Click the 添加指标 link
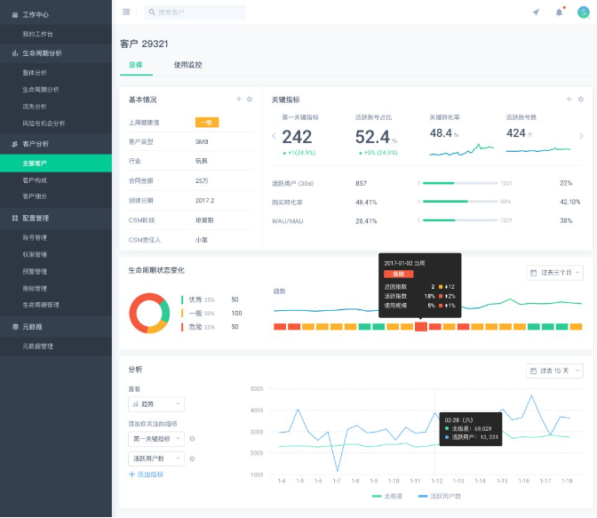597x518 pixels. click(x=147, y=475)
